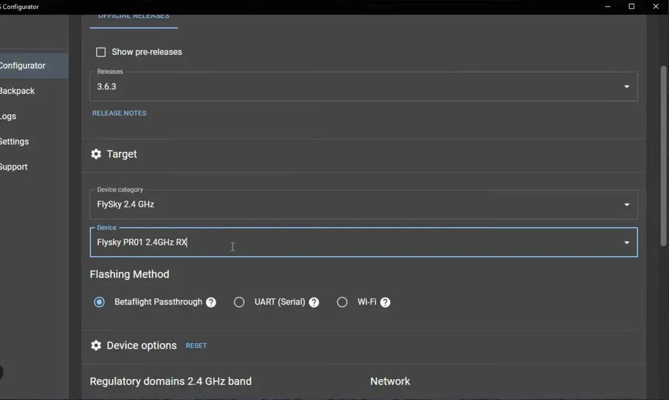Open help for Betaflight Passthrough method
Viewport: 669px width, 400px height.
(211, 302)
